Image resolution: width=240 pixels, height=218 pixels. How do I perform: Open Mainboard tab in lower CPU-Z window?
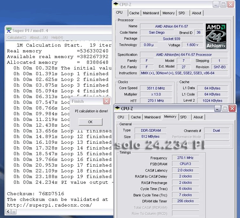pos(152,117)
